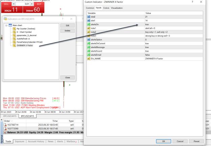Click the balance row icon
Image resolution: width=211 pixels, height=146 pixels.
[x=5, y=133]
